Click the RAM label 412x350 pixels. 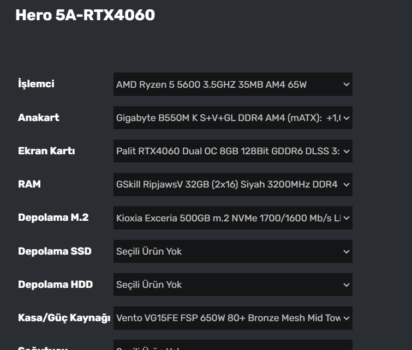29,184
